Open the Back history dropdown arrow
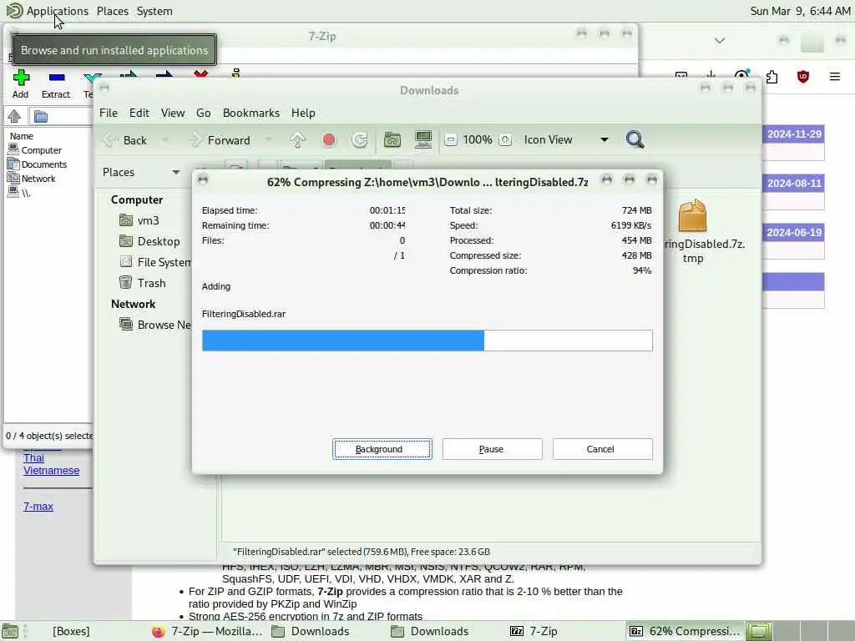Viewport: 855px width, 641px height. [x=164, y=140]
